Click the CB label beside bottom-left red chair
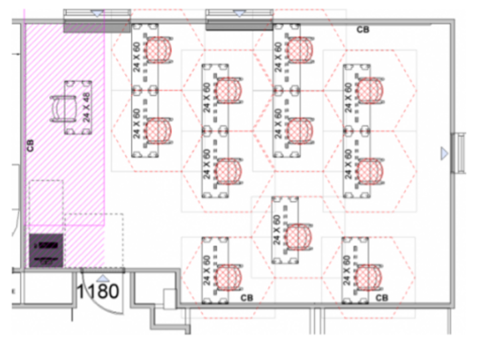 tap(246, 297)
